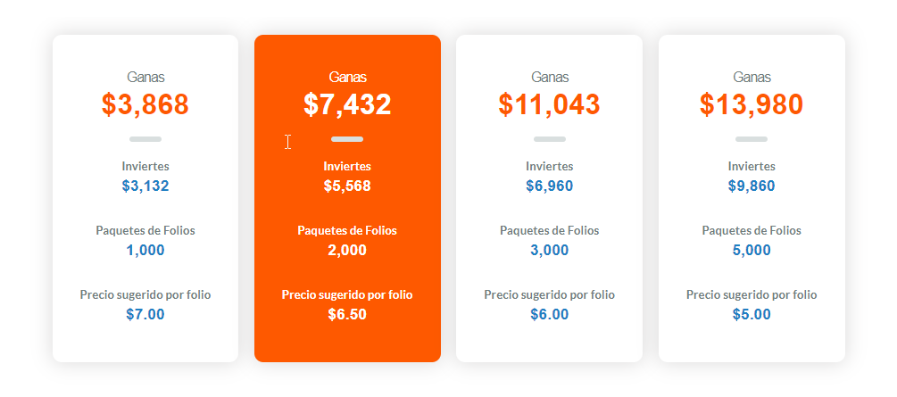The image size is (897, 397).
Task: Click Precio sugerido por folio in third card
Action: [x=549, y=295]
